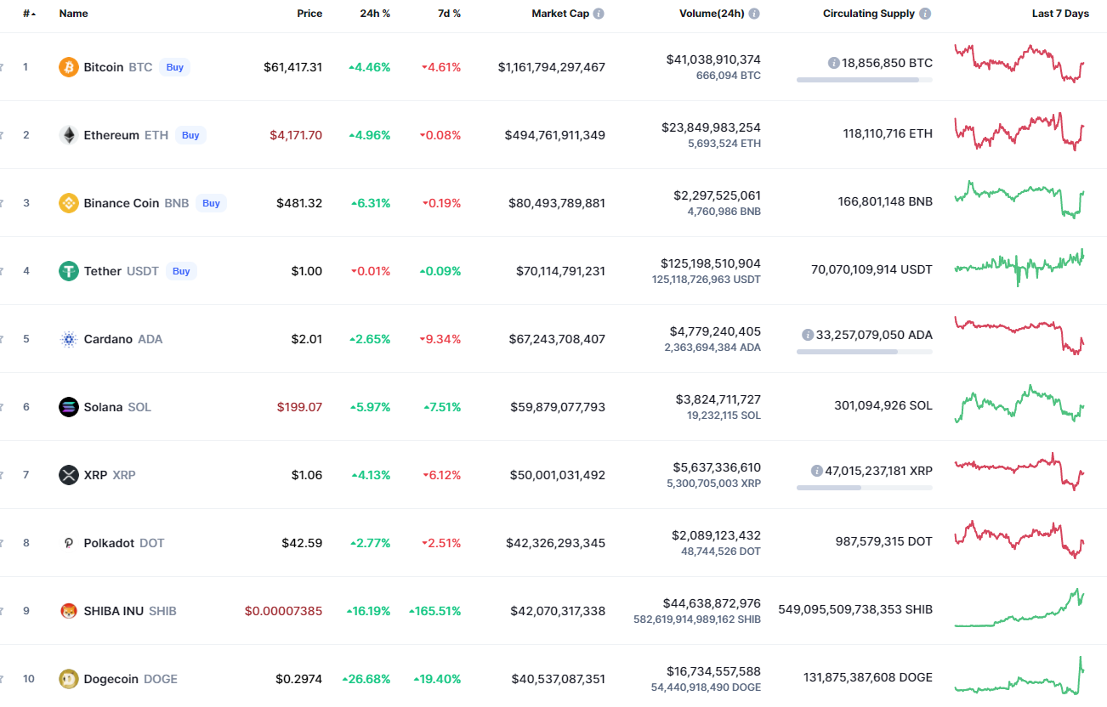The height and width of the screenshot is (707, 1107).
Task: Toggle the watchlist star for Bitcoin row
Action: click(x=2, y=67)
